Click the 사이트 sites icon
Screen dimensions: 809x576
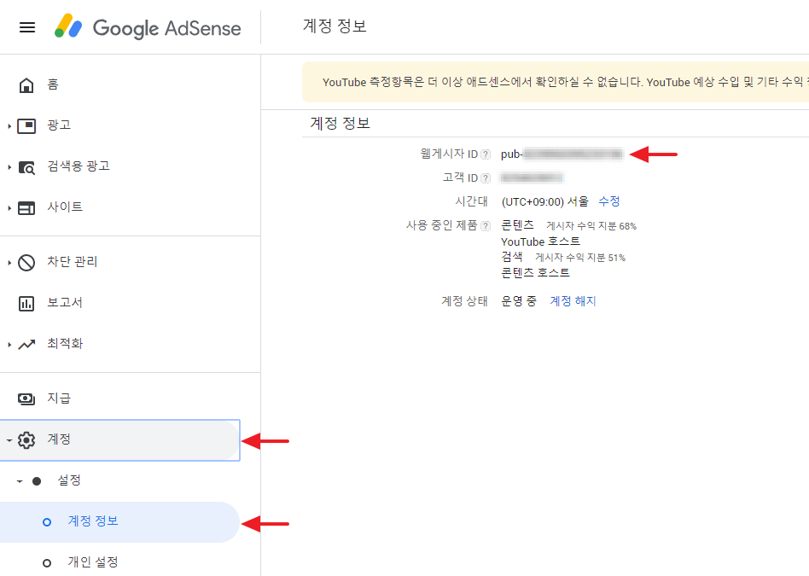tap(26, 208)
